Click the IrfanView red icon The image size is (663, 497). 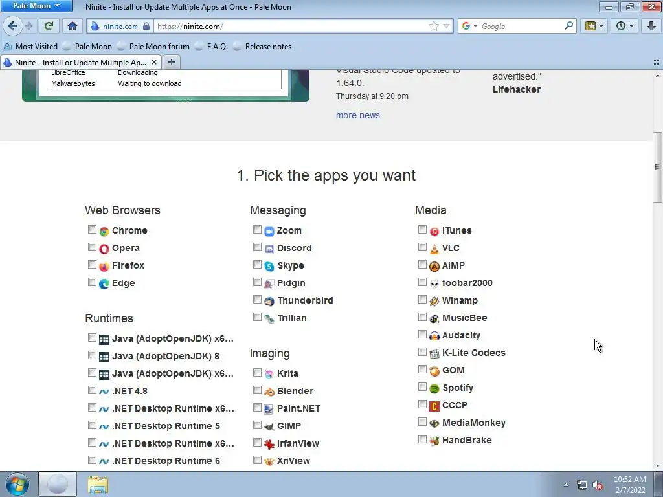[x=269, y=444]
